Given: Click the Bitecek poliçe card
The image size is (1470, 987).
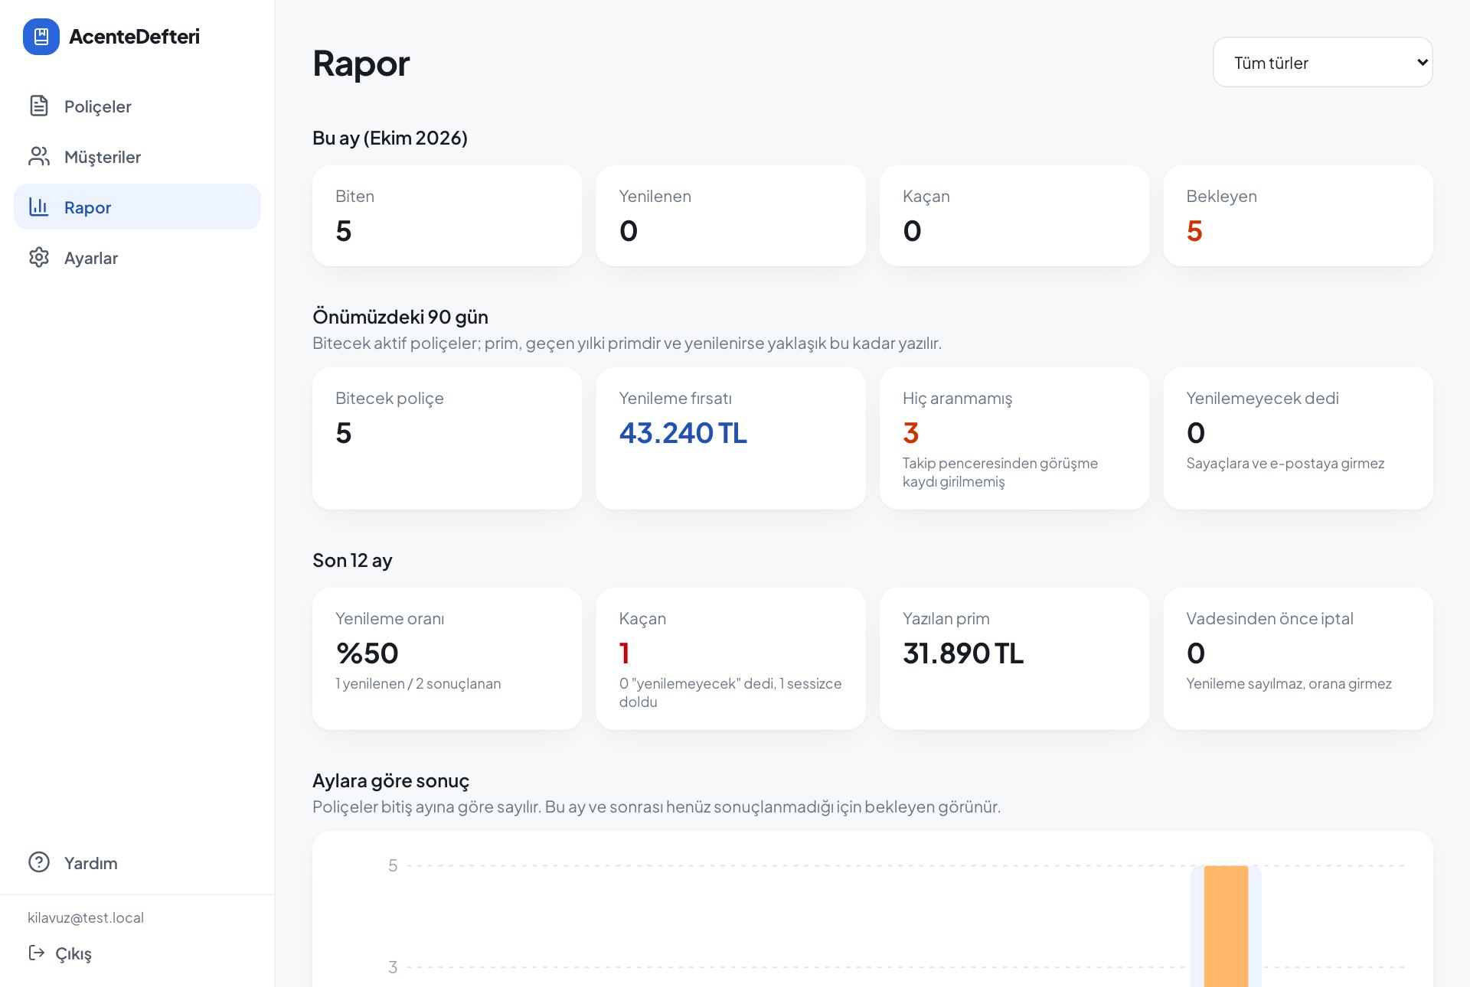Looking at the screenshot, I should tap(447, 438).
